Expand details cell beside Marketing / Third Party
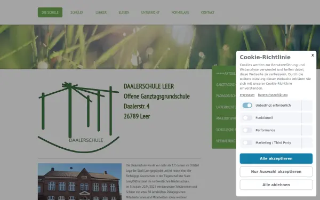This screenshot has height=200, width=320. point(307,142)
